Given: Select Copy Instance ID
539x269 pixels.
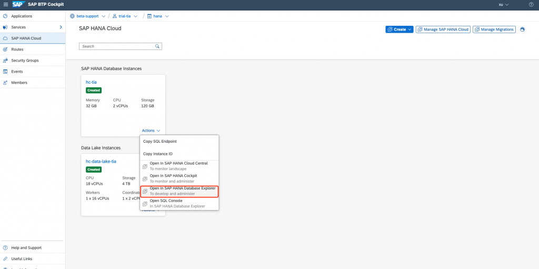Looking at the screenshot, I should pos(179,154).
